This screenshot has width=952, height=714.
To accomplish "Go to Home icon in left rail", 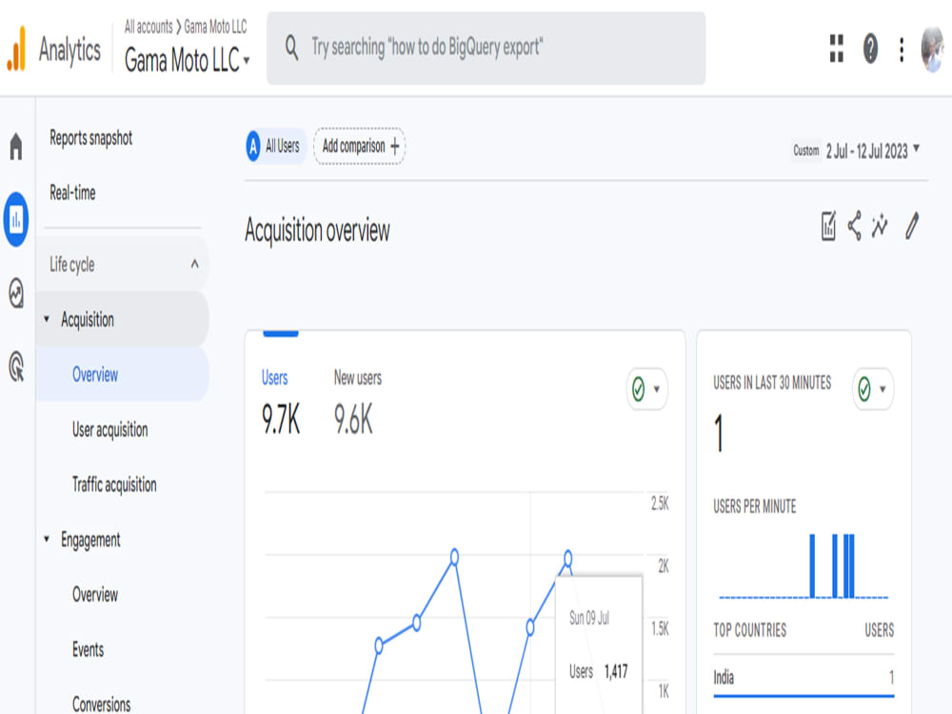I will [16, 147].
